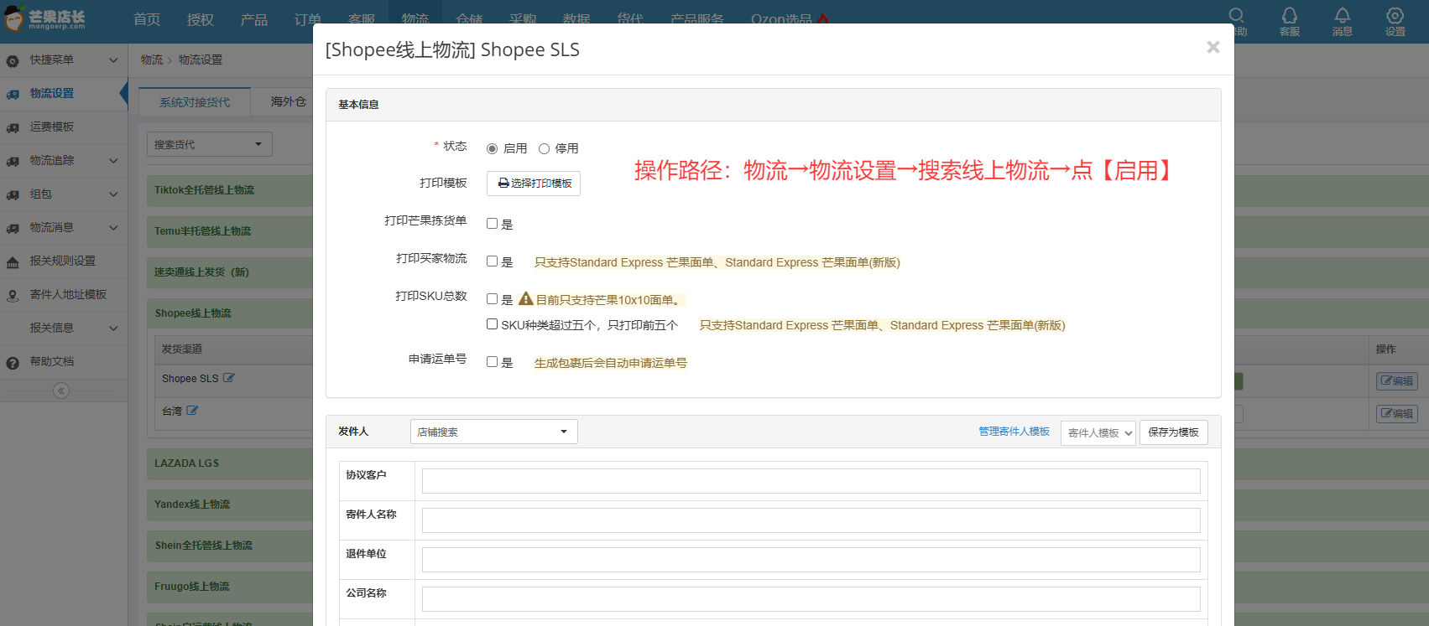Open customer service headset icon
The width and height of the screenshot is (1429, 626).
pyautogui.click(x=1290, y=15)
